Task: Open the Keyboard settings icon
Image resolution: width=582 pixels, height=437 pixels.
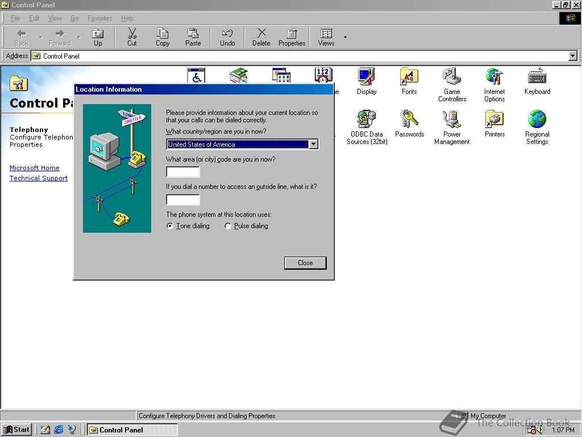Action: click(537, 81)
